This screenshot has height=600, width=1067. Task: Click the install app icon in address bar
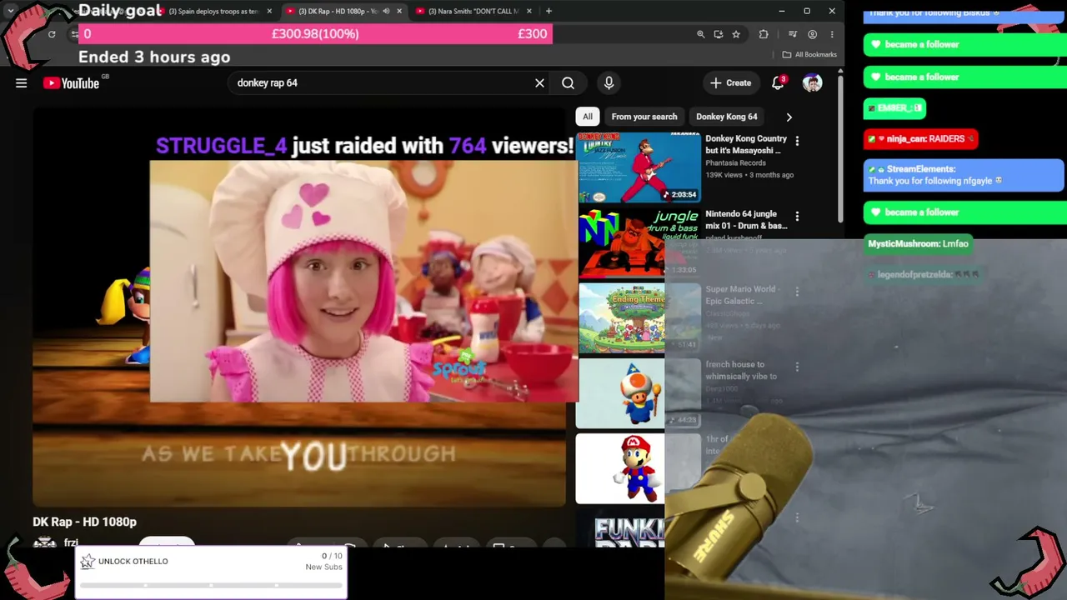click(719, 34)
